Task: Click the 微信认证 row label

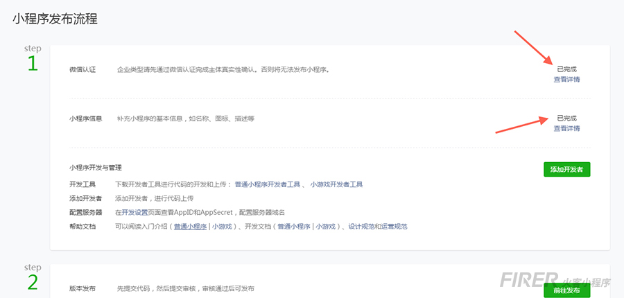Action: [x=83, y=70]
